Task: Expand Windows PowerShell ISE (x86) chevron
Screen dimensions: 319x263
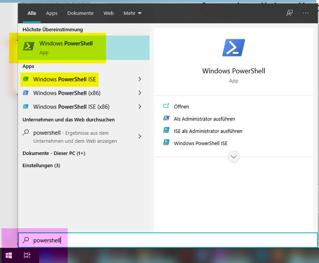Action: 140,106
